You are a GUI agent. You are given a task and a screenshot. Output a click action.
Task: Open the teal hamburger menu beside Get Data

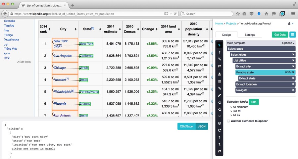(292, 34)
